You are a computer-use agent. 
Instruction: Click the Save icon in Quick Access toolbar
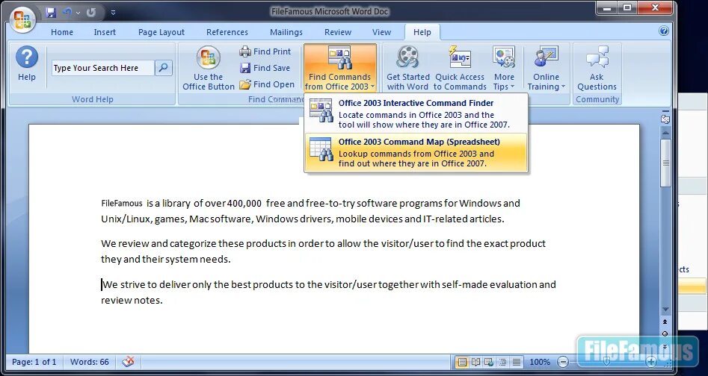(51, 13)
